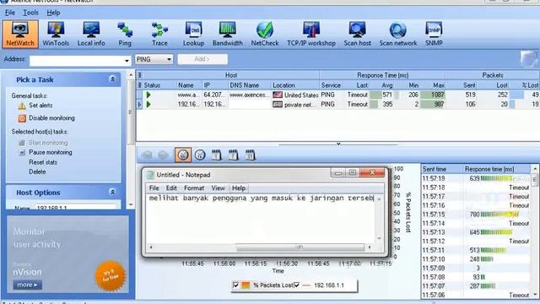Open the NetWatch tool
540x304 pixels.
click(x=20, y=34)
